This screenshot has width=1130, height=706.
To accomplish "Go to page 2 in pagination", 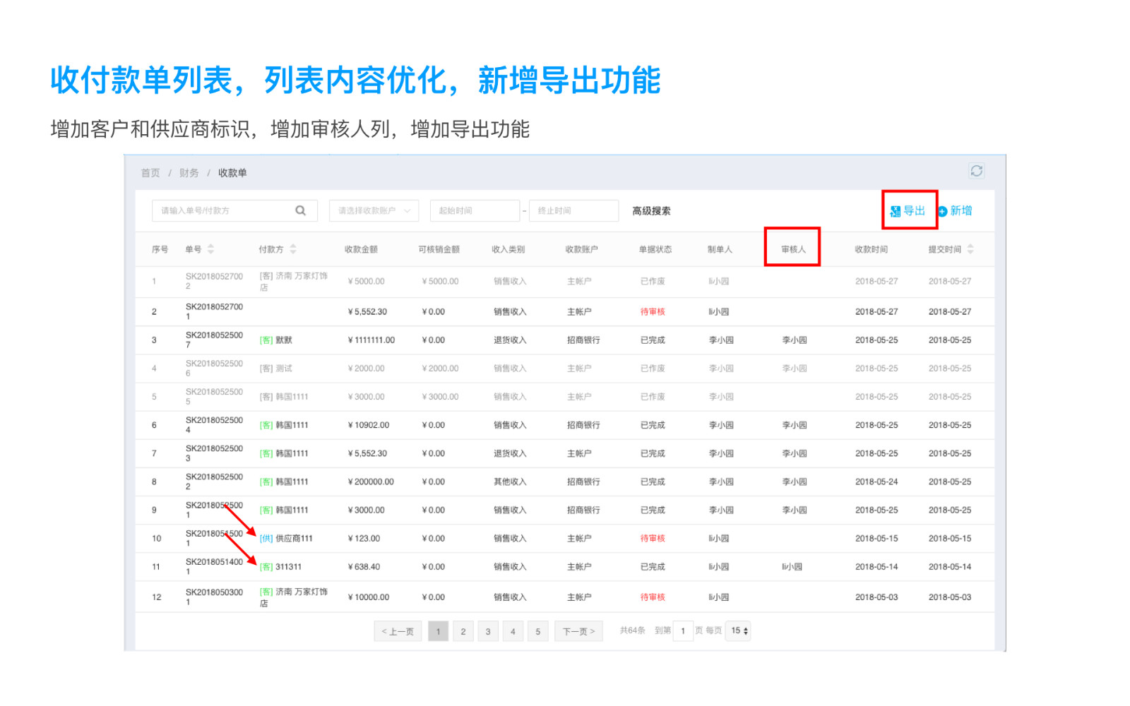I will (x=463, y=631).
